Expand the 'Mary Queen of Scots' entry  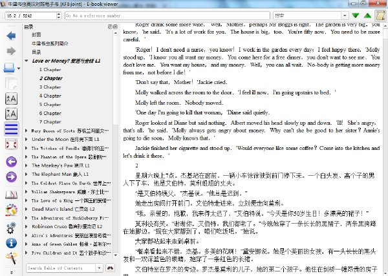tap(27, 131)
